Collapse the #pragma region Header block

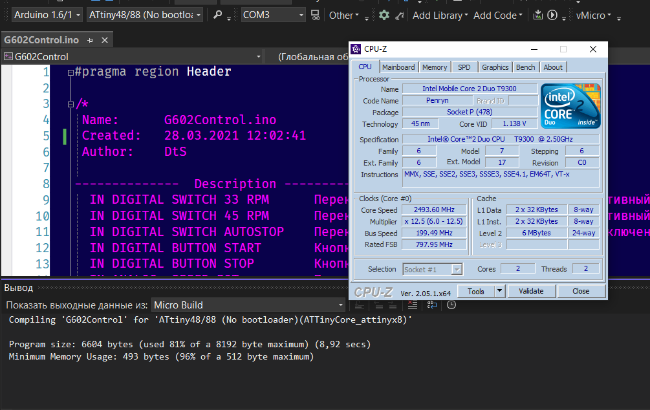coord(70,72)
